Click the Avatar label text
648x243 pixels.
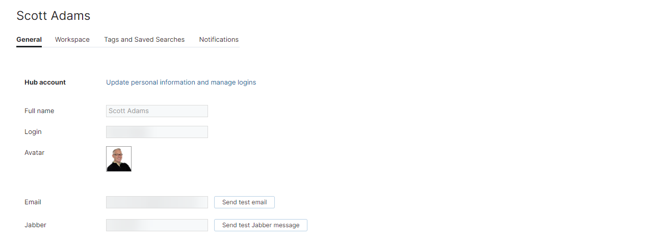click(35, 152)
